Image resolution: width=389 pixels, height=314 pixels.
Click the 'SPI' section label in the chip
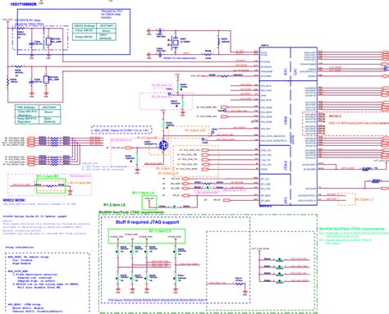click(x=286, y=201)
